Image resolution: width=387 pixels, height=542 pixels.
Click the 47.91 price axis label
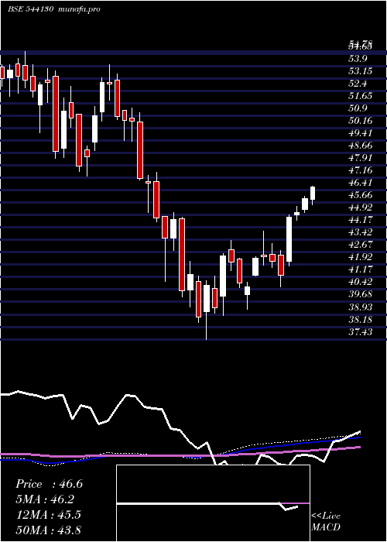click(x=360, y=158)
